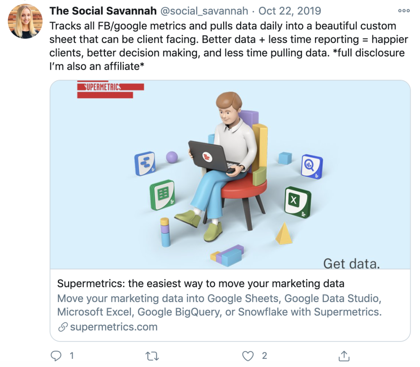Click the blue BigQuery magnifier icon in illustration

click(x=312, y=166)
